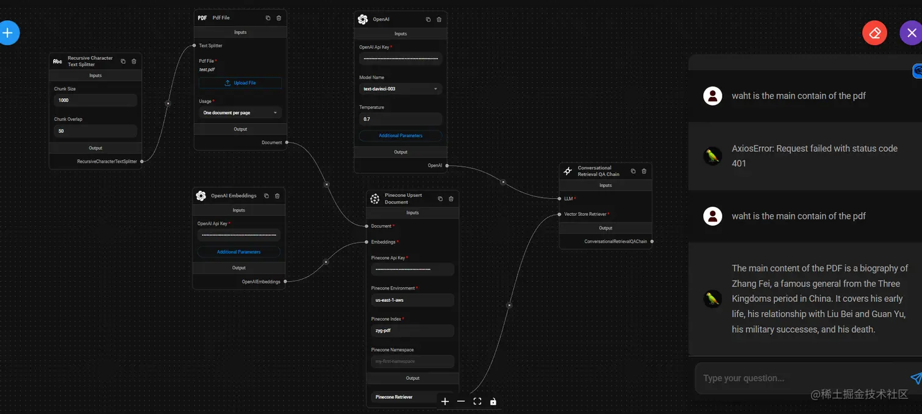Click the Pinecone Index field zyg-pdf
The image size is (922, 414).
point(413,330)
